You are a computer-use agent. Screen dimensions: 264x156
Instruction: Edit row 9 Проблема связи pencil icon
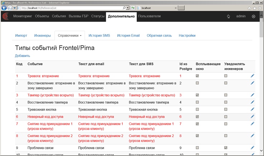[252, 148]
